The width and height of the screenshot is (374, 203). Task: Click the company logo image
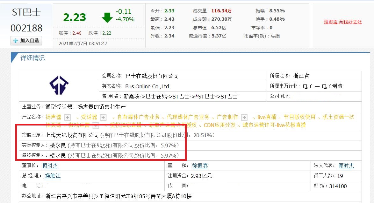pos(59,85)
